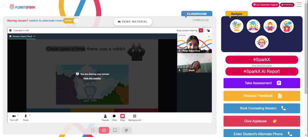Open the People panel

[x=105, y=118]
